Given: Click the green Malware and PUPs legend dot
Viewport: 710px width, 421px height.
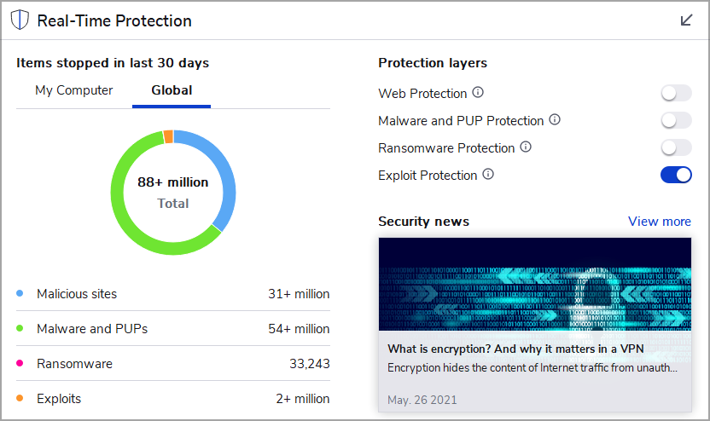Looking at the screenshot, I should (x=20, y=328).
